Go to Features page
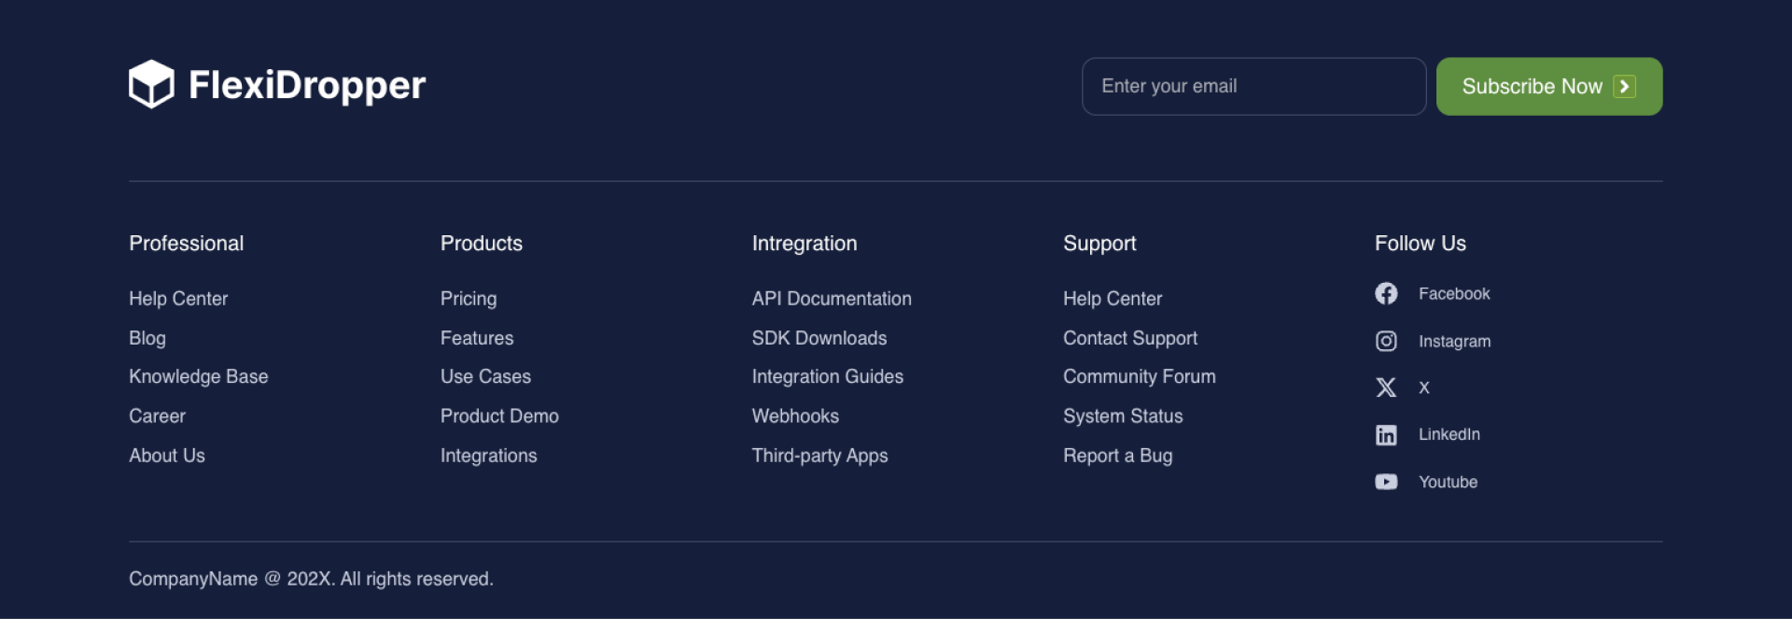Viewport: 1792px width, 619px height. point(477,338)
